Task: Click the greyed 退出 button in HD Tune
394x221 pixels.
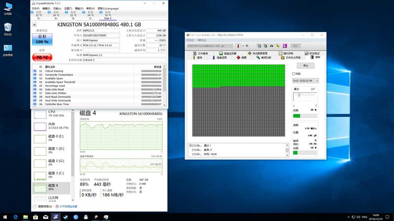Action: pos(295,46)
